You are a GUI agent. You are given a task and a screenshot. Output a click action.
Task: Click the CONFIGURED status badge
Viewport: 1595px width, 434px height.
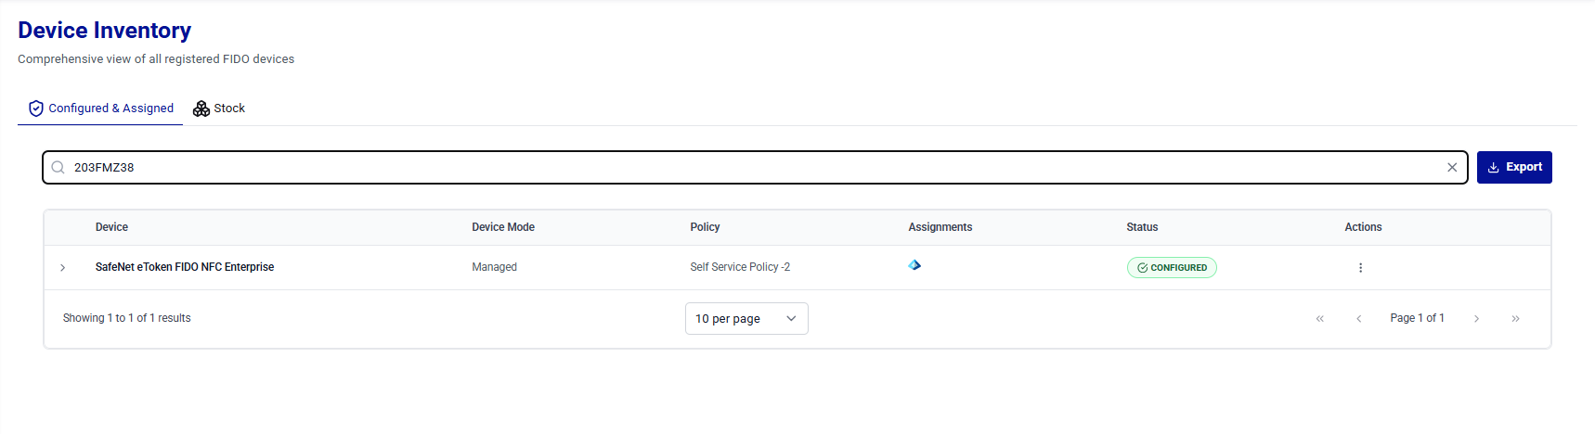pos(1172,267)
